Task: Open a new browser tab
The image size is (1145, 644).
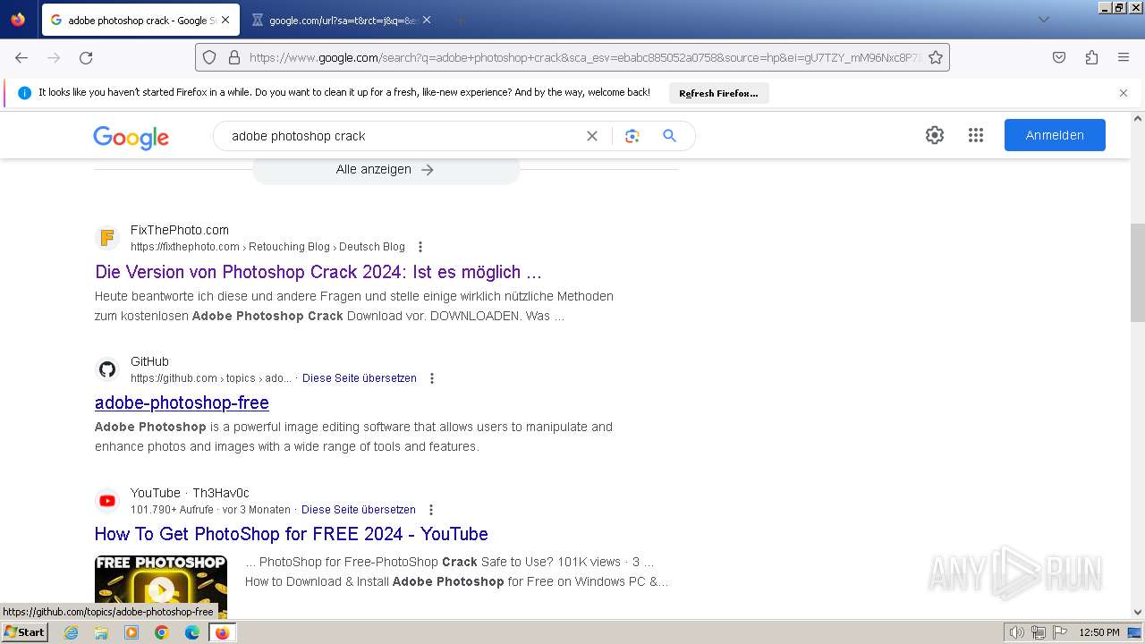Action: pos(460,20)
